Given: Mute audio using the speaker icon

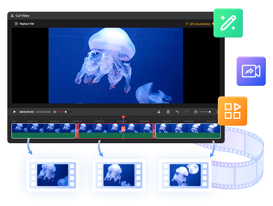Looking at the screenshot, I should coord(55,112).
